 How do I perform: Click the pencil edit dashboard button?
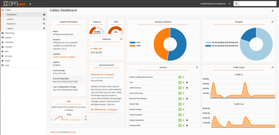point(272,11)
